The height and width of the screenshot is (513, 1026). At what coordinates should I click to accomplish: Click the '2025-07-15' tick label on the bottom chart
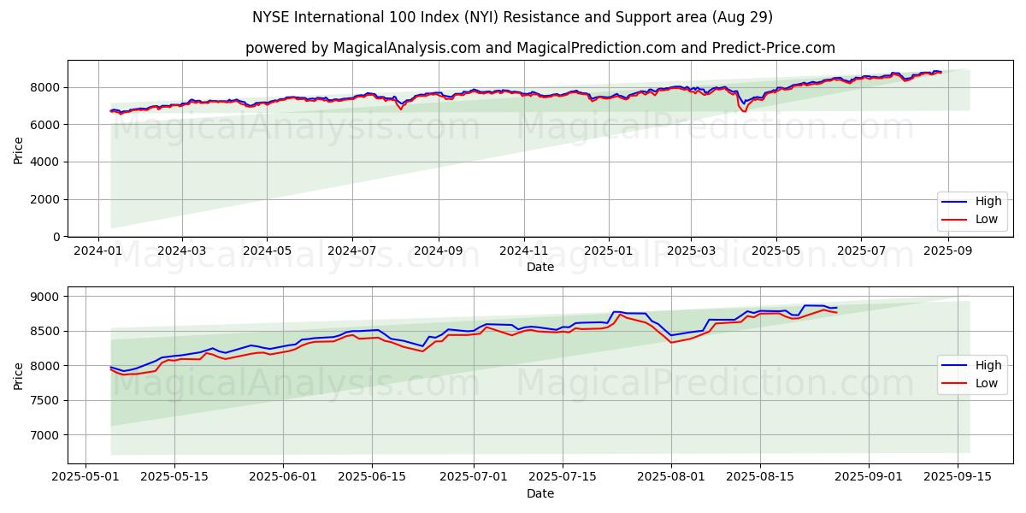[563, 478]
